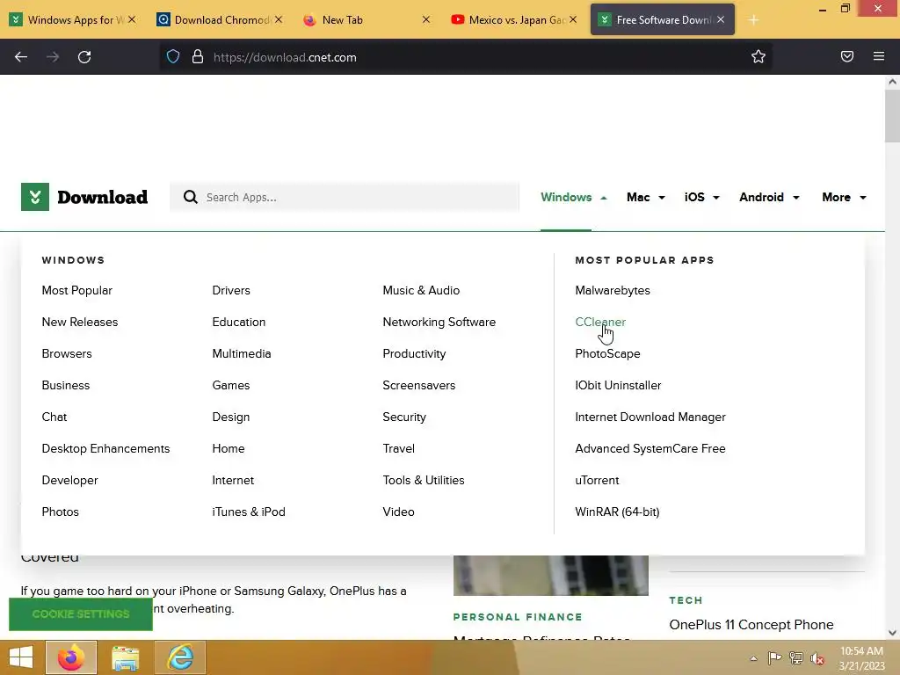Click the taskbar clock and date
Image resolution: width=900 pixels, height=675 pixels.
click(861, 658)
